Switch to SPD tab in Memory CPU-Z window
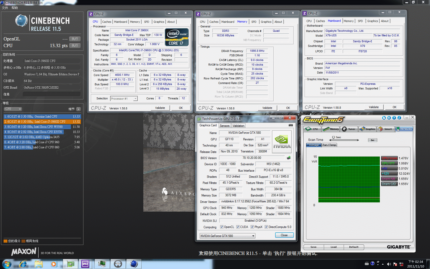Viewport: 430px width, 269px height. click(x=254, y=22)
